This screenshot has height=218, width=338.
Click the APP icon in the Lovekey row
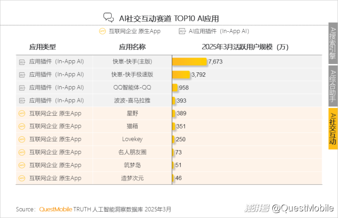(x=22, y=139)
